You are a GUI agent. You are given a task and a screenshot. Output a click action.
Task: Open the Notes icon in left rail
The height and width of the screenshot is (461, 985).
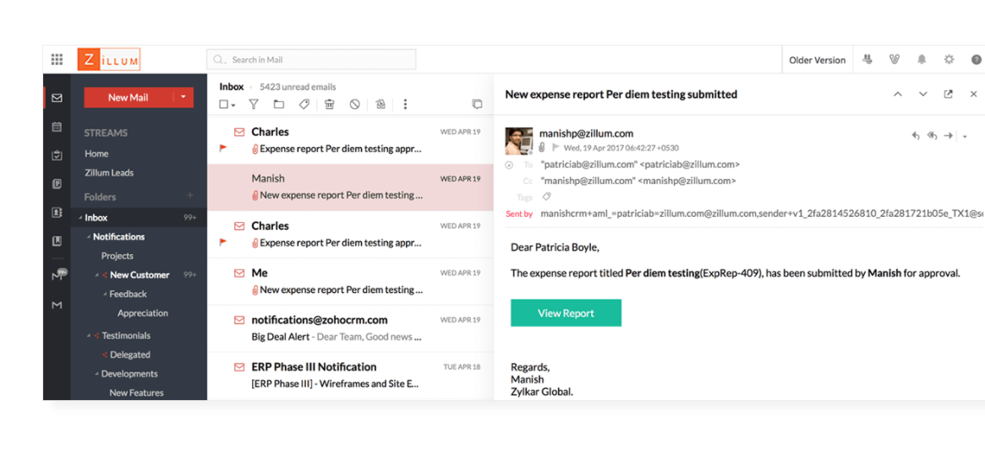tap(57, 184)
